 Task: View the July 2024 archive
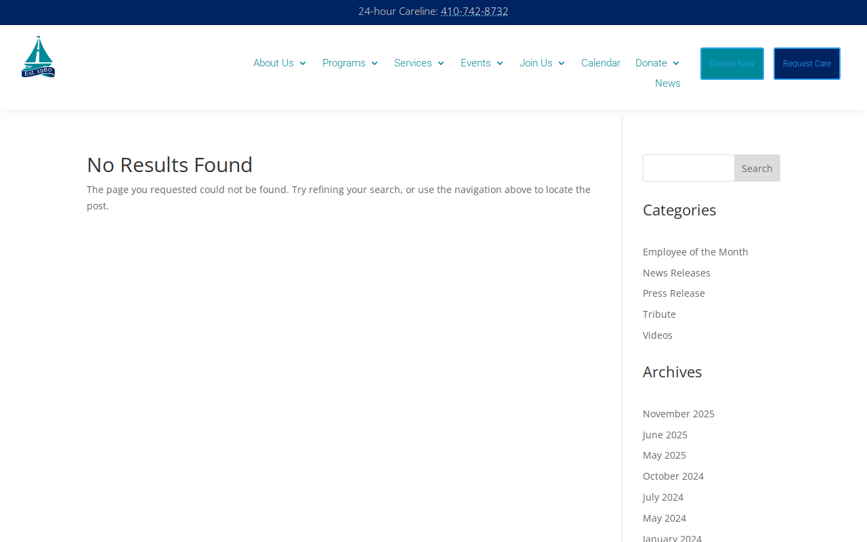663,497
